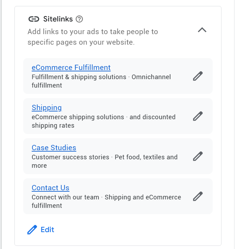Click the 'Connect with our team' description text
Image resolution: width=238 pixels, height=249 pixels.
pyautogui.click(x=65, y=197)
